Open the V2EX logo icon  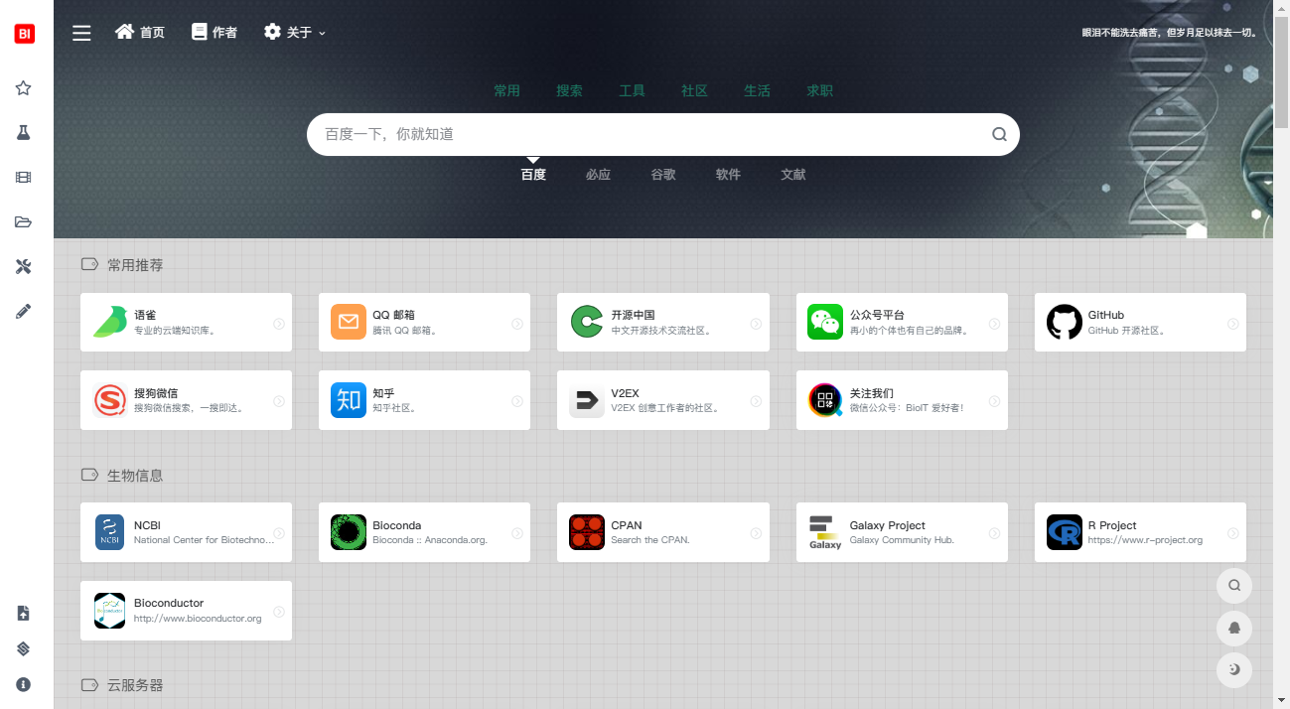point(587,400)
